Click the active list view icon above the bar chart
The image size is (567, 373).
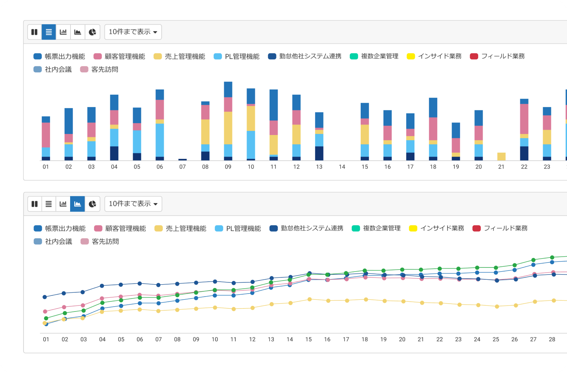49,32
